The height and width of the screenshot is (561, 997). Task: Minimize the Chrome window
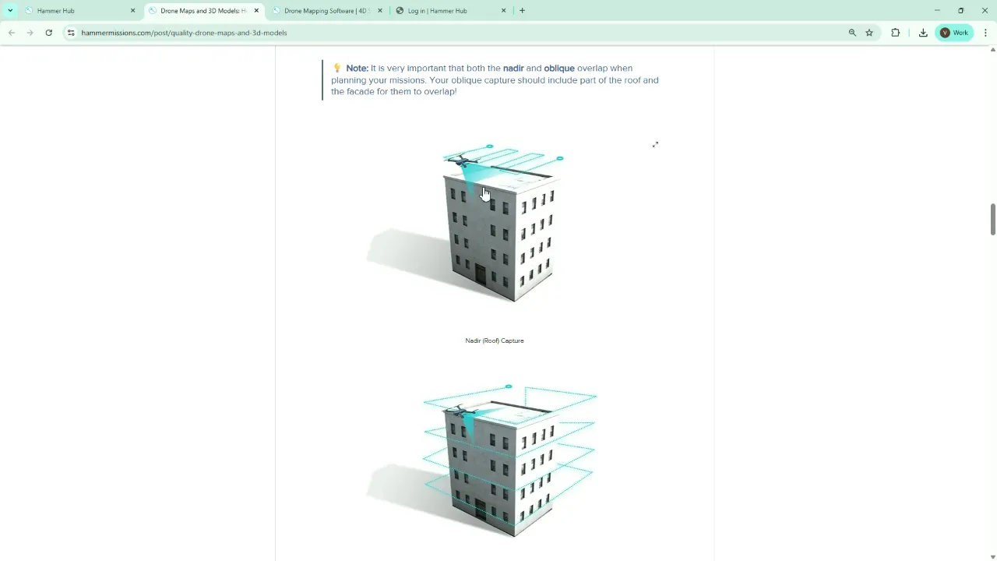pyautogui.click(x=937, y=11)
